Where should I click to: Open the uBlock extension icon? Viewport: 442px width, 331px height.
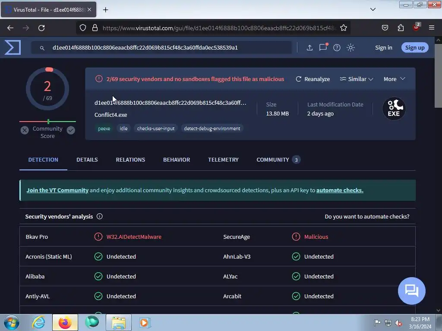click(416, 27)
